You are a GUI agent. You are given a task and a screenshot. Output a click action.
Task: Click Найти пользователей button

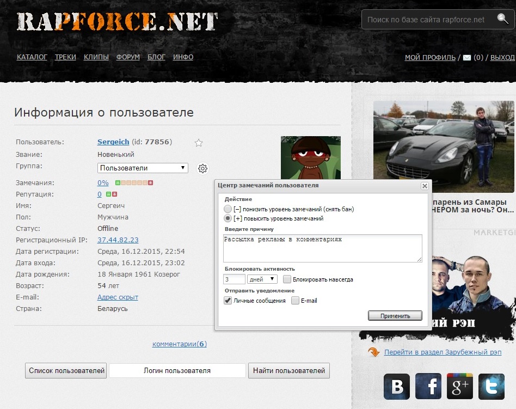pyautogui.click(x=289, y=371)
